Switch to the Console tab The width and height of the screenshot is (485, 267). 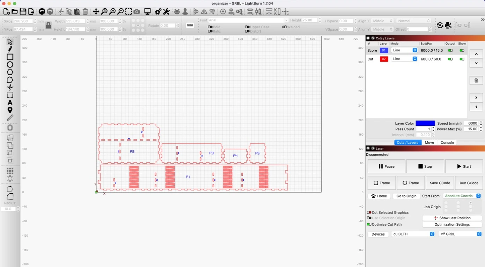click(x=447, y=143)
